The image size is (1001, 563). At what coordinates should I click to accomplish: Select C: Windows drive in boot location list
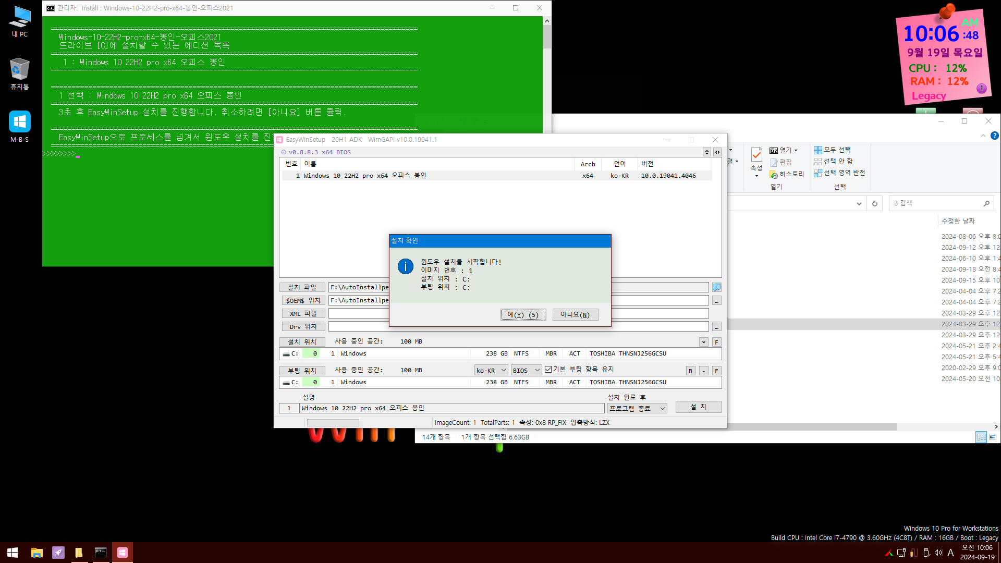500,382
